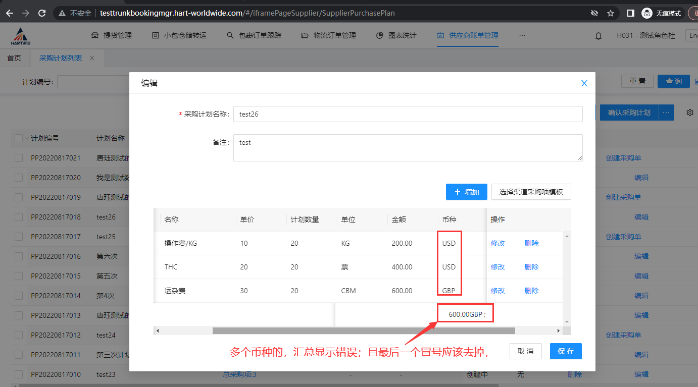
Task: Tick checkbox for plan PP20220817019
Action: 19,197
